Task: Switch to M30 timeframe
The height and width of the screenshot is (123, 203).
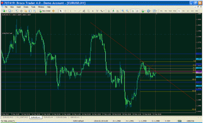Action: [175, 11]
